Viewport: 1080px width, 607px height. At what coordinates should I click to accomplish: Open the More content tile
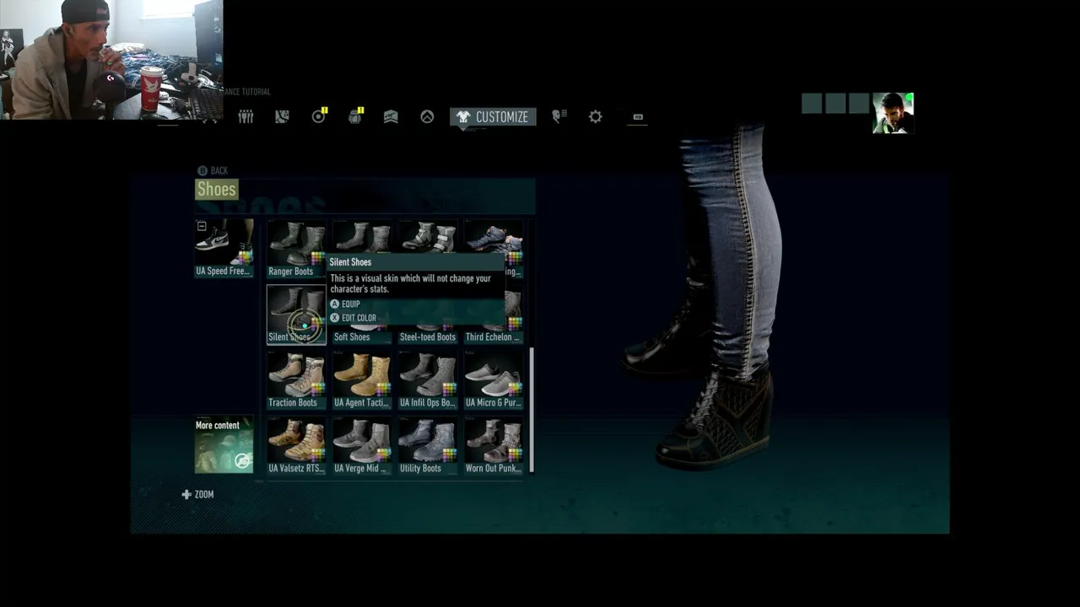click(224, 444)
